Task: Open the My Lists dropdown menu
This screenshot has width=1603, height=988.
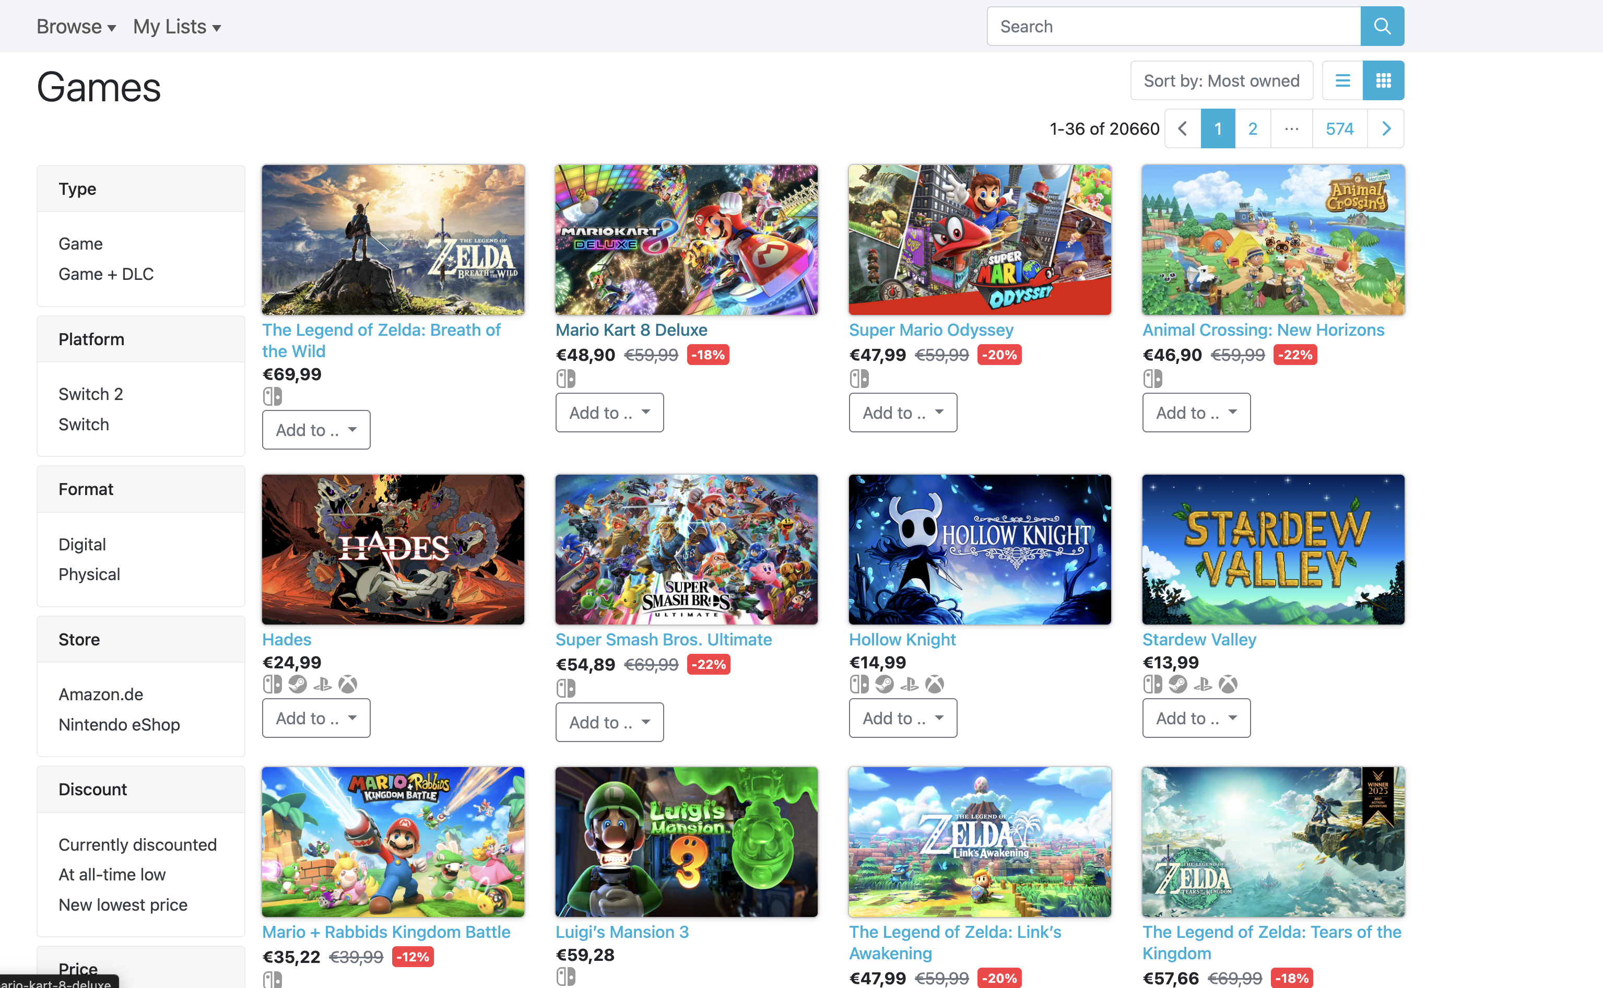Action: (176, 27)
